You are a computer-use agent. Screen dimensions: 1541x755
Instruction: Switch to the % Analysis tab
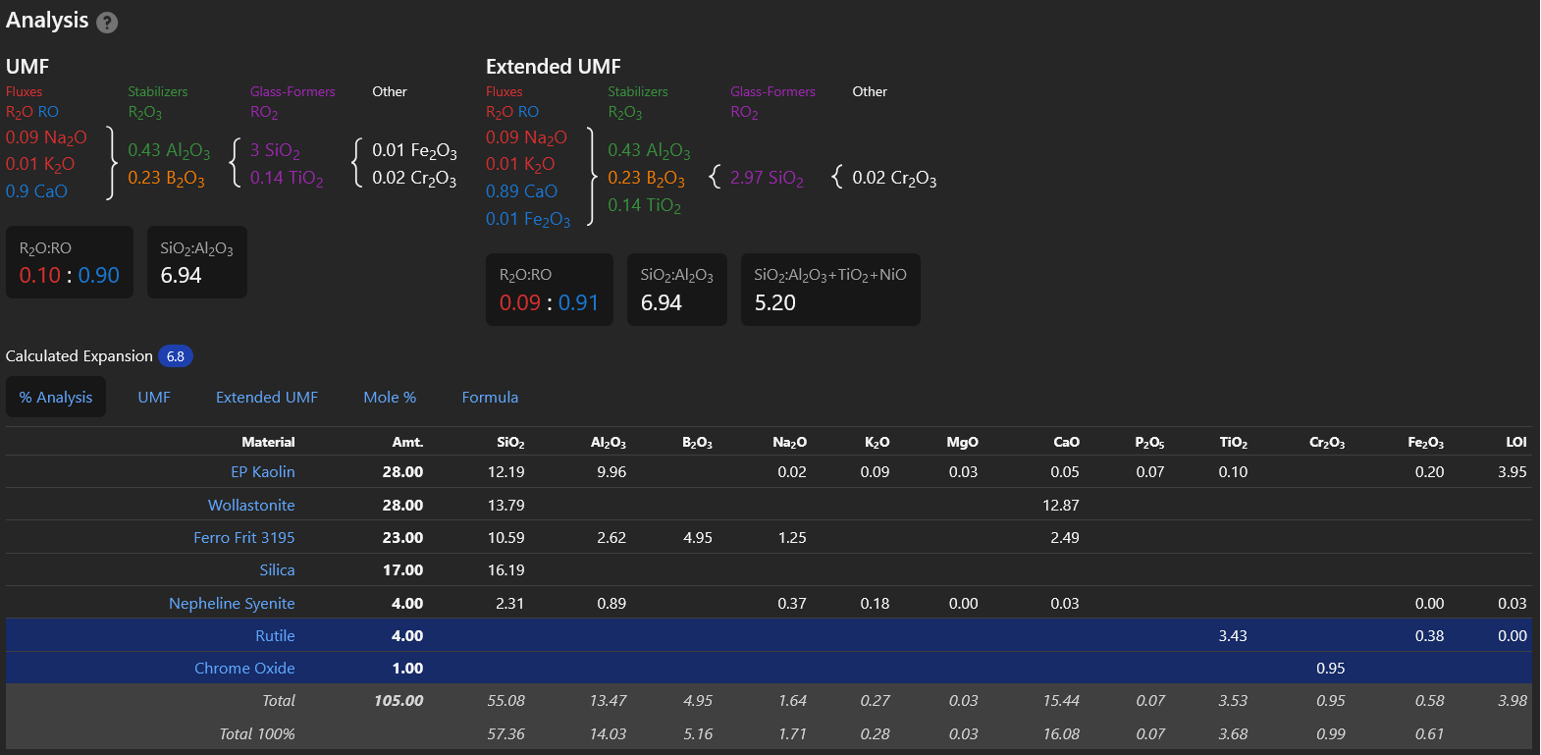point(56,397)
